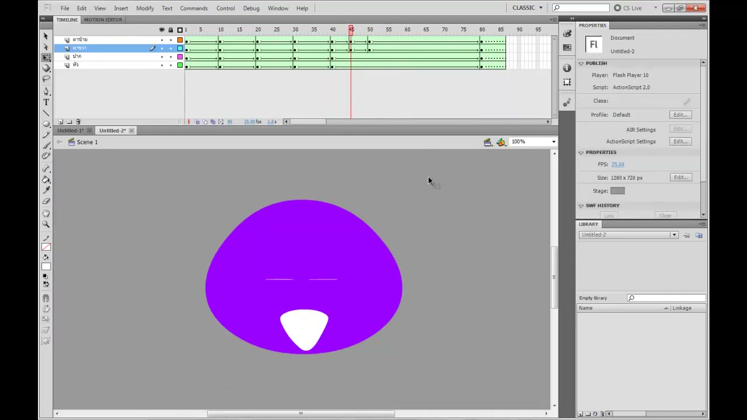Image resolution: width=747 pixels, height=420 pixels.
Task: Open the Insert menu
Action: click(x=121, y=8)
